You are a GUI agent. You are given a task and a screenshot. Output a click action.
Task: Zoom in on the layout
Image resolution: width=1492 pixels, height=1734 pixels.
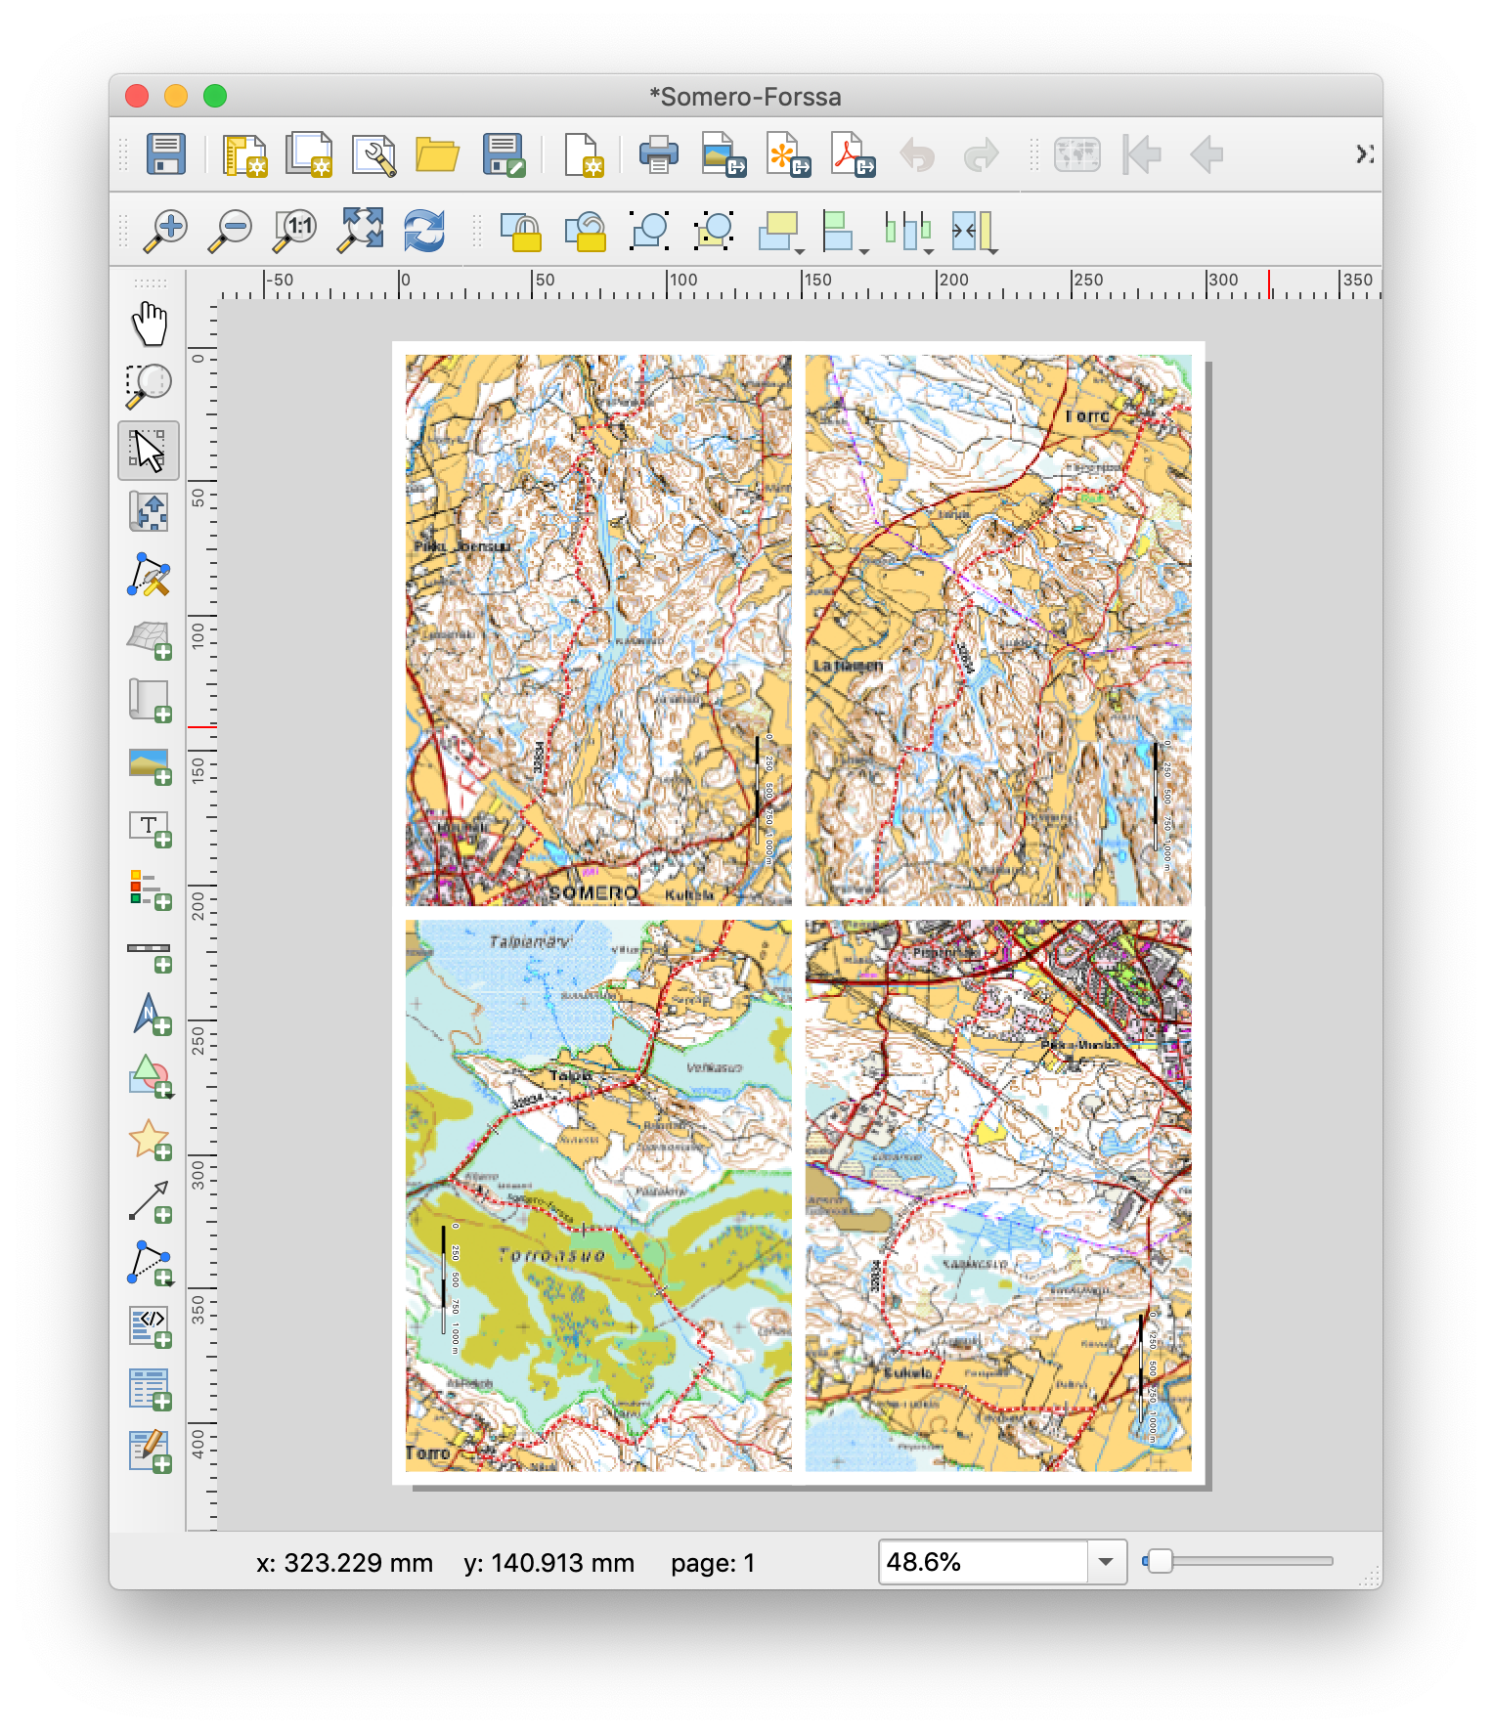[x=166, y=231]
